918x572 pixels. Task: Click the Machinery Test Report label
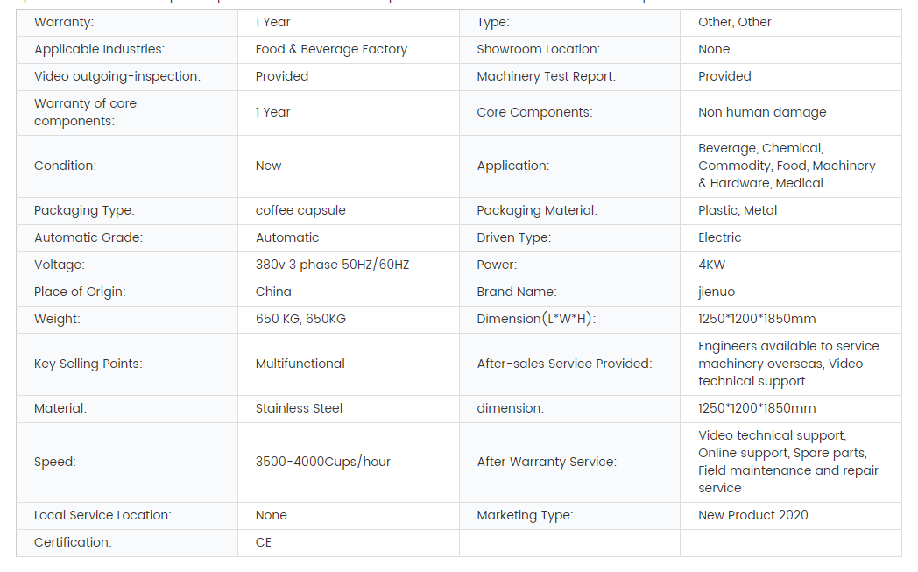(546, 76)
